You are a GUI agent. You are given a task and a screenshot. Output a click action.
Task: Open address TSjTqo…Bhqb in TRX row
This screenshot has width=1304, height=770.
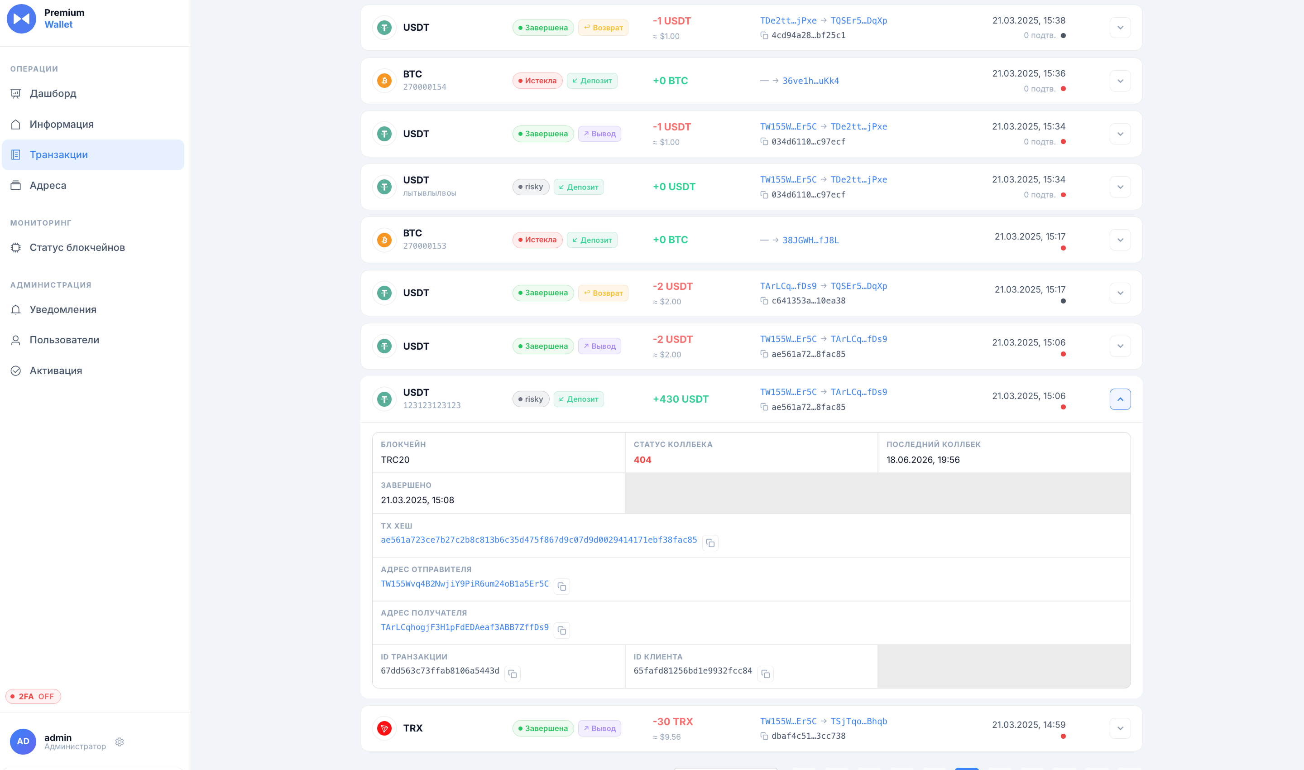[859, 721]
